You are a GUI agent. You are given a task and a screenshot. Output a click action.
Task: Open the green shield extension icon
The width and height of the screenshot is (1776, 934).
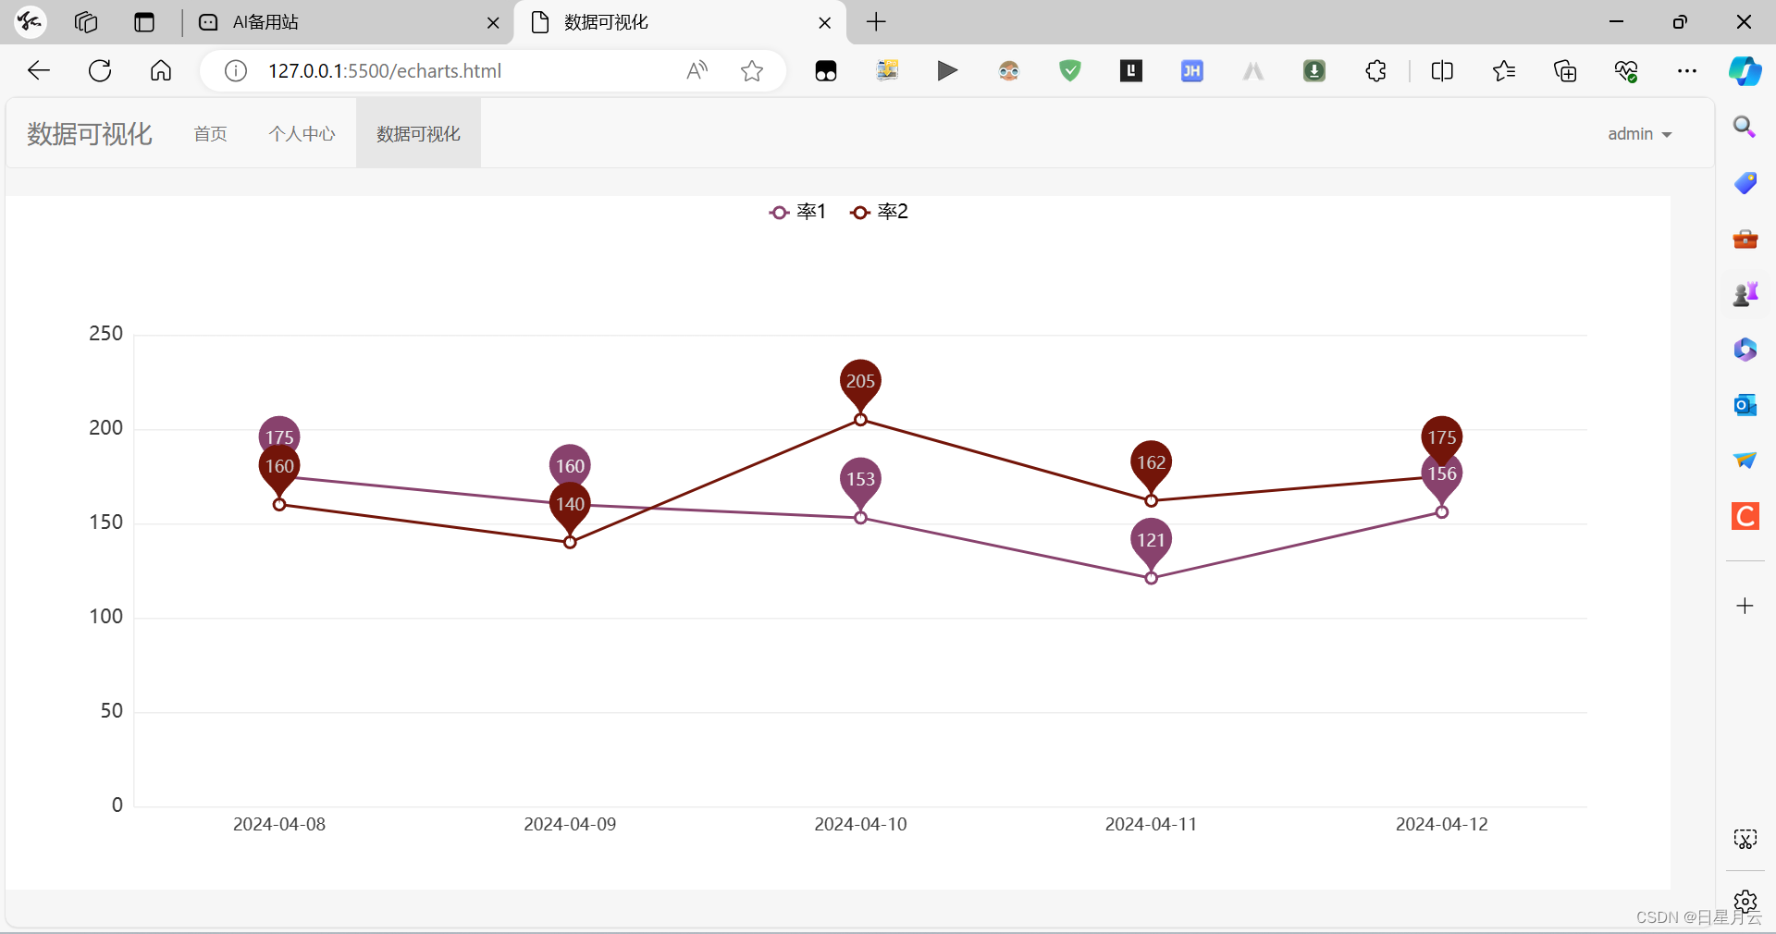click(1070, 70)
